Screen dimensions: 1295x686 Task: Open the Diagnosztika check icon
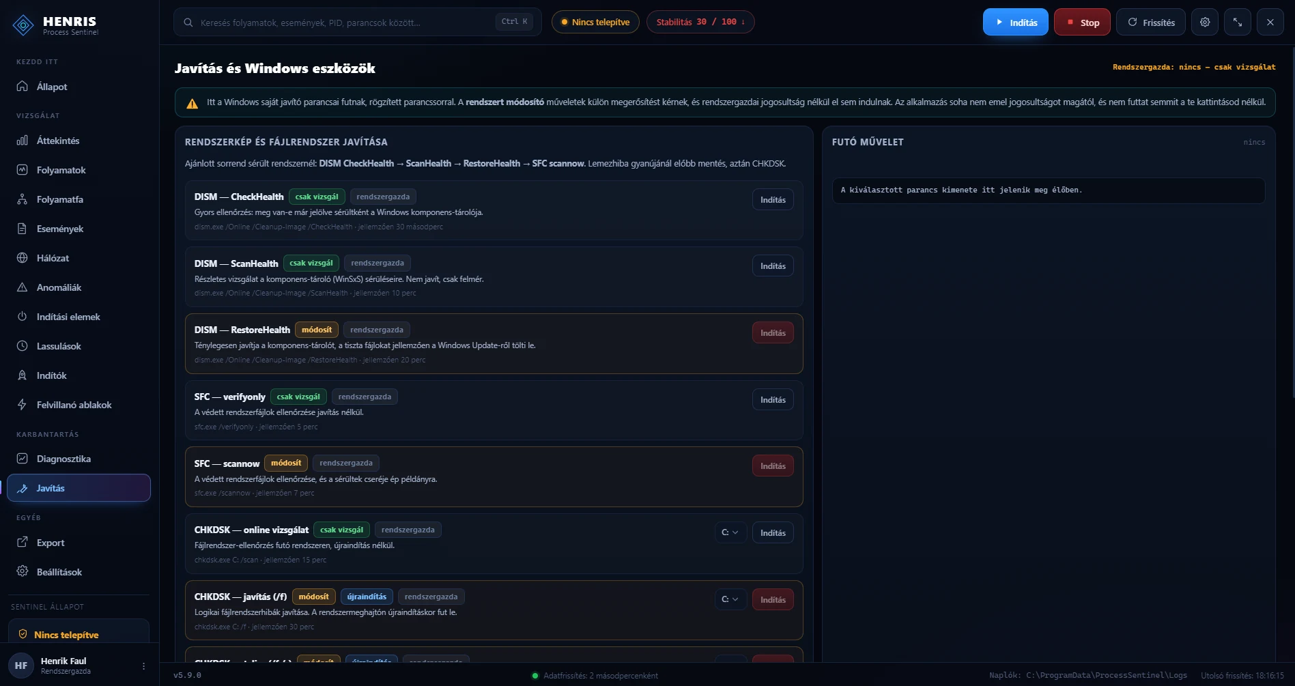[x=23, y=458]
